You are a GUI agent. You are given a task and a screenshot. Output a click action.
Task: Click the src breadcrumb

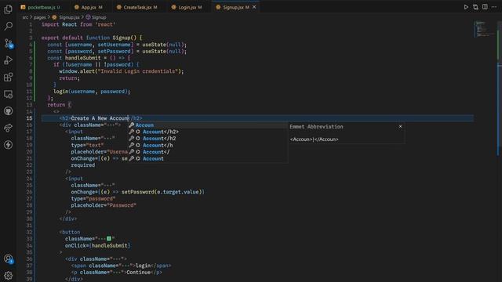[25, 17]
